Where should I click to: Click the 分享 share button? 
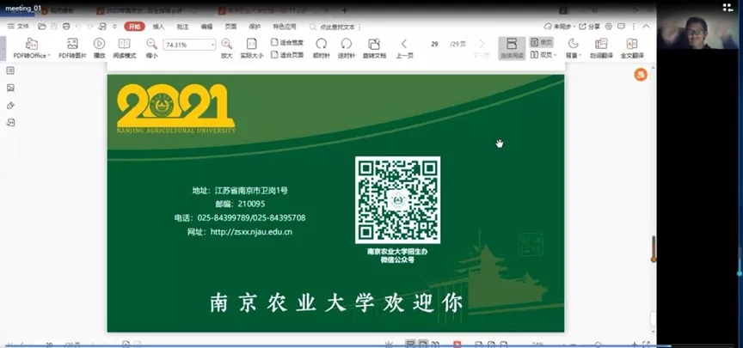click(x=590, y=27)
